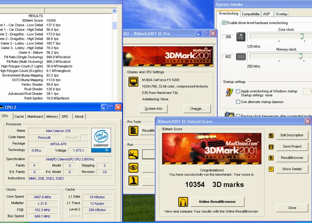Open the Memory tab in CPU-Z
This screenshot has width=312, height=223.
coord(52,117)
